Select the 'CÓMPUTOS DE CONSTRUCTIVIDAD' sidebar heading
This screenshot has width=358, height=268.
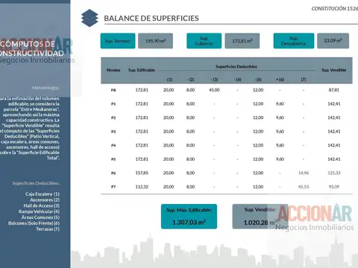tap(32, 48)
